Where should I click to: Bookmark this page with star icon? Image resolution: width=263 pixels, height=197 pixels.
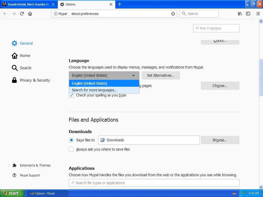point(173,14)
